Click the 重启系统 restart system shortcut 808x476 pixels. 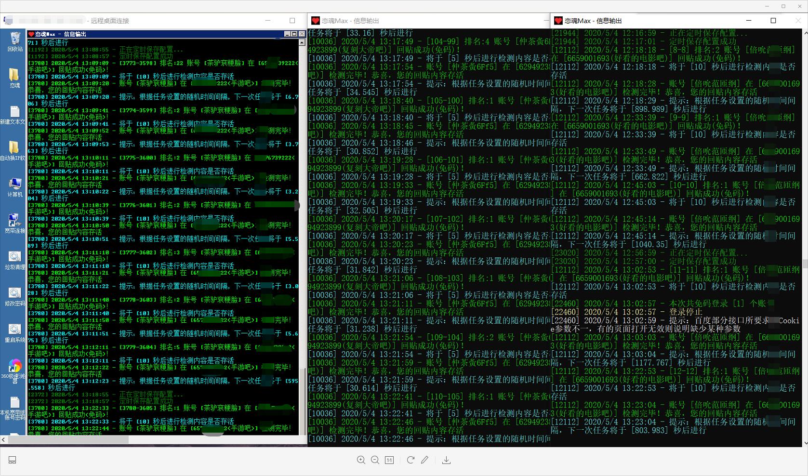coord(14,333)
